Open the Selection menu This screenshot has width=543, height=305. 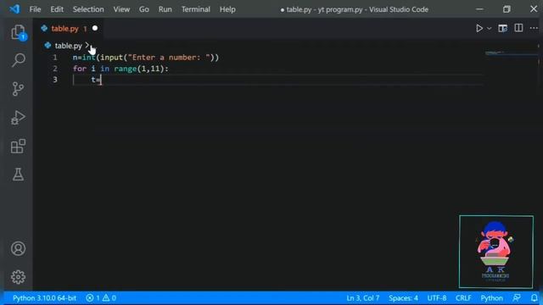point(88,9)
